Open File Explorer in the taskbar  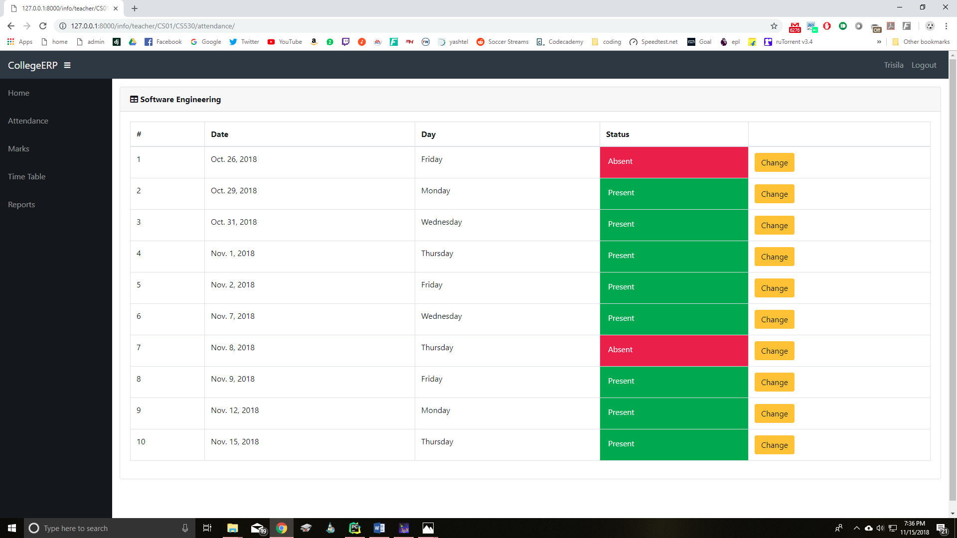(232, 528)
